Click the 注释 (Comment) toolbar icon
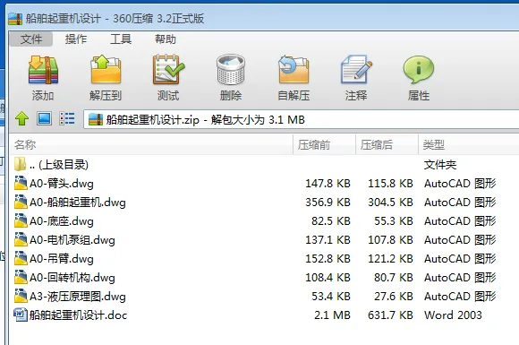 pyautogui.click(x=356, y=69)
